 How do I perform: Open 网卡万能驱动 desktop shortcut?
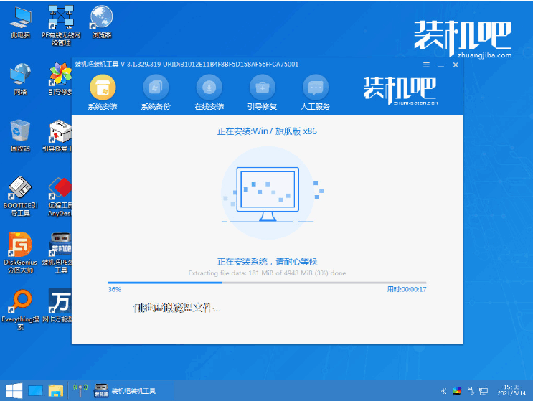(x=57, y=306)
